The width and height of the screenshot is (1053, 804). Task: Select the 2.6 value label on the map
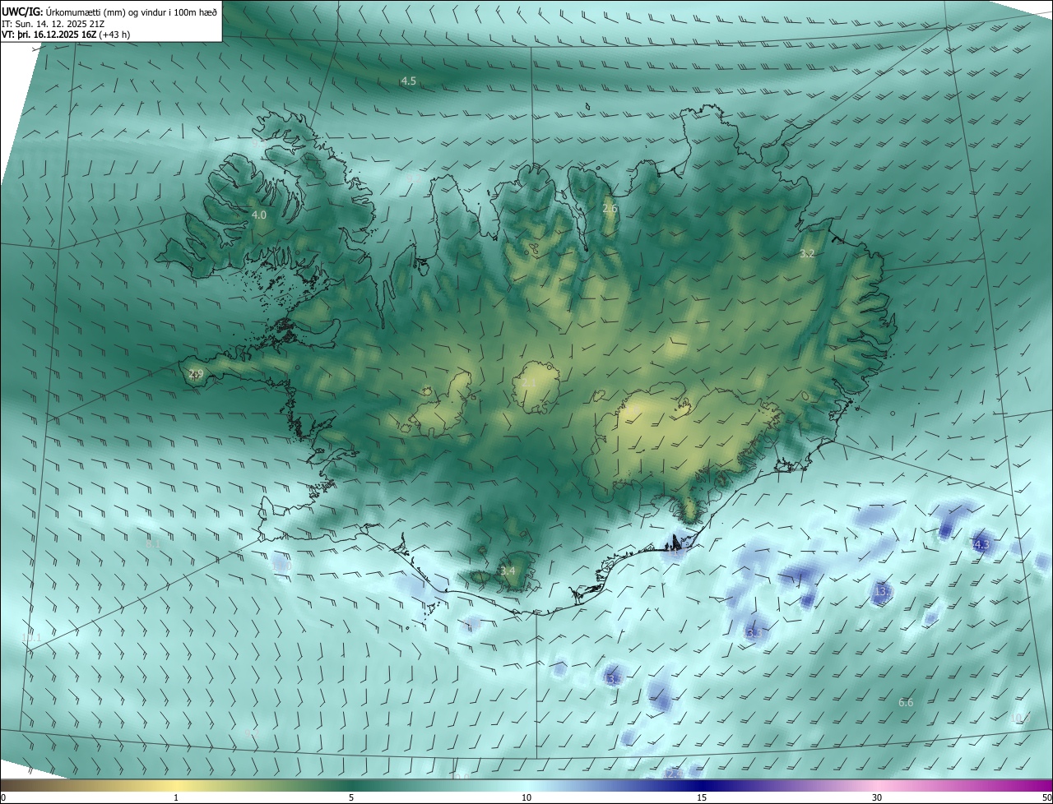click(610, 209)
